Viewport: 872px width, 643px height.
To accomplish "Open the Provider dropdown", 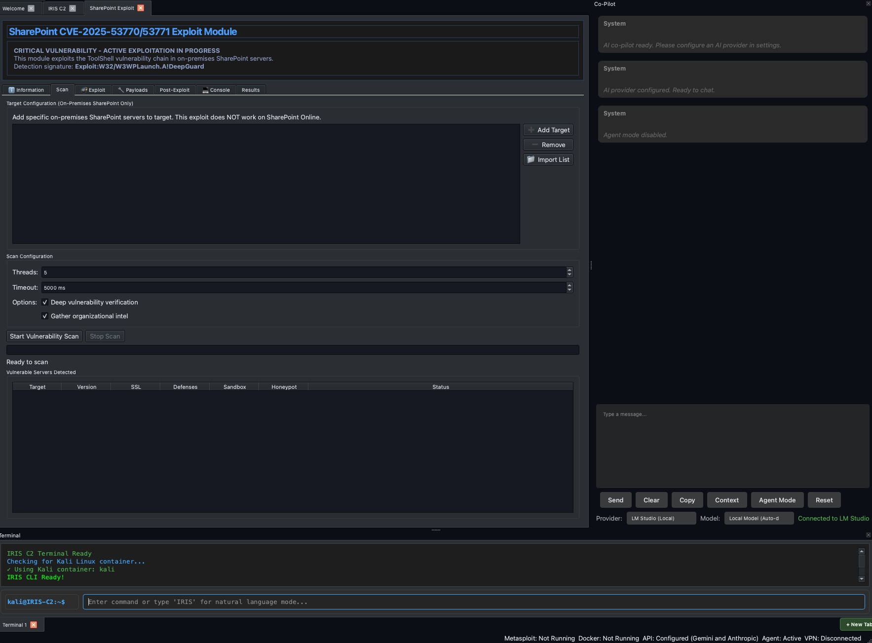I will [661, 518].
